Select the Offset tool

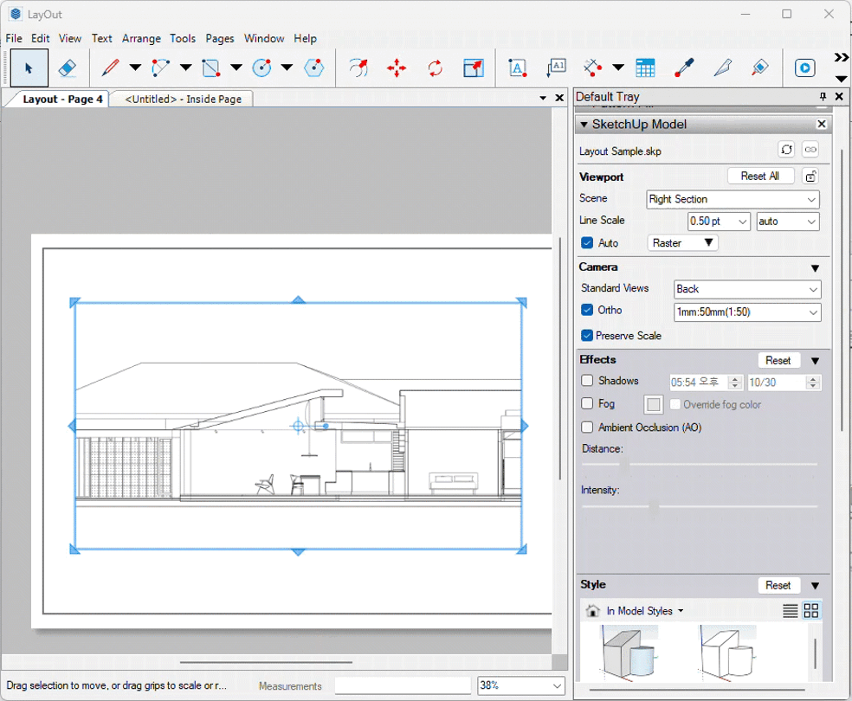click(358, 68)
